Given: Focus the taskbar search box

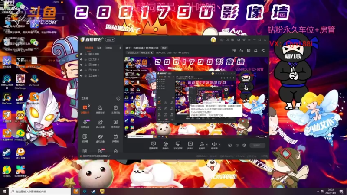Looking at the screenshot, I should [x=40, y=191].
